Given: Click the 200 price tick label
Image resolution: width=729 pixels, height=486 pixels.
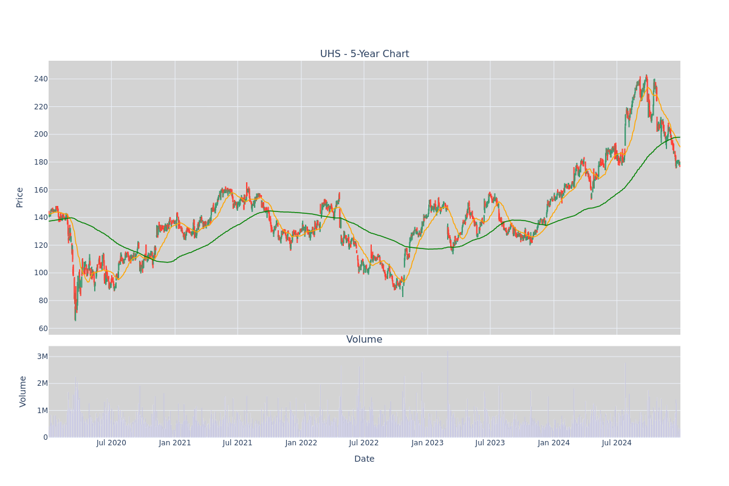Looking at the screenshot, I should [41, 134].
